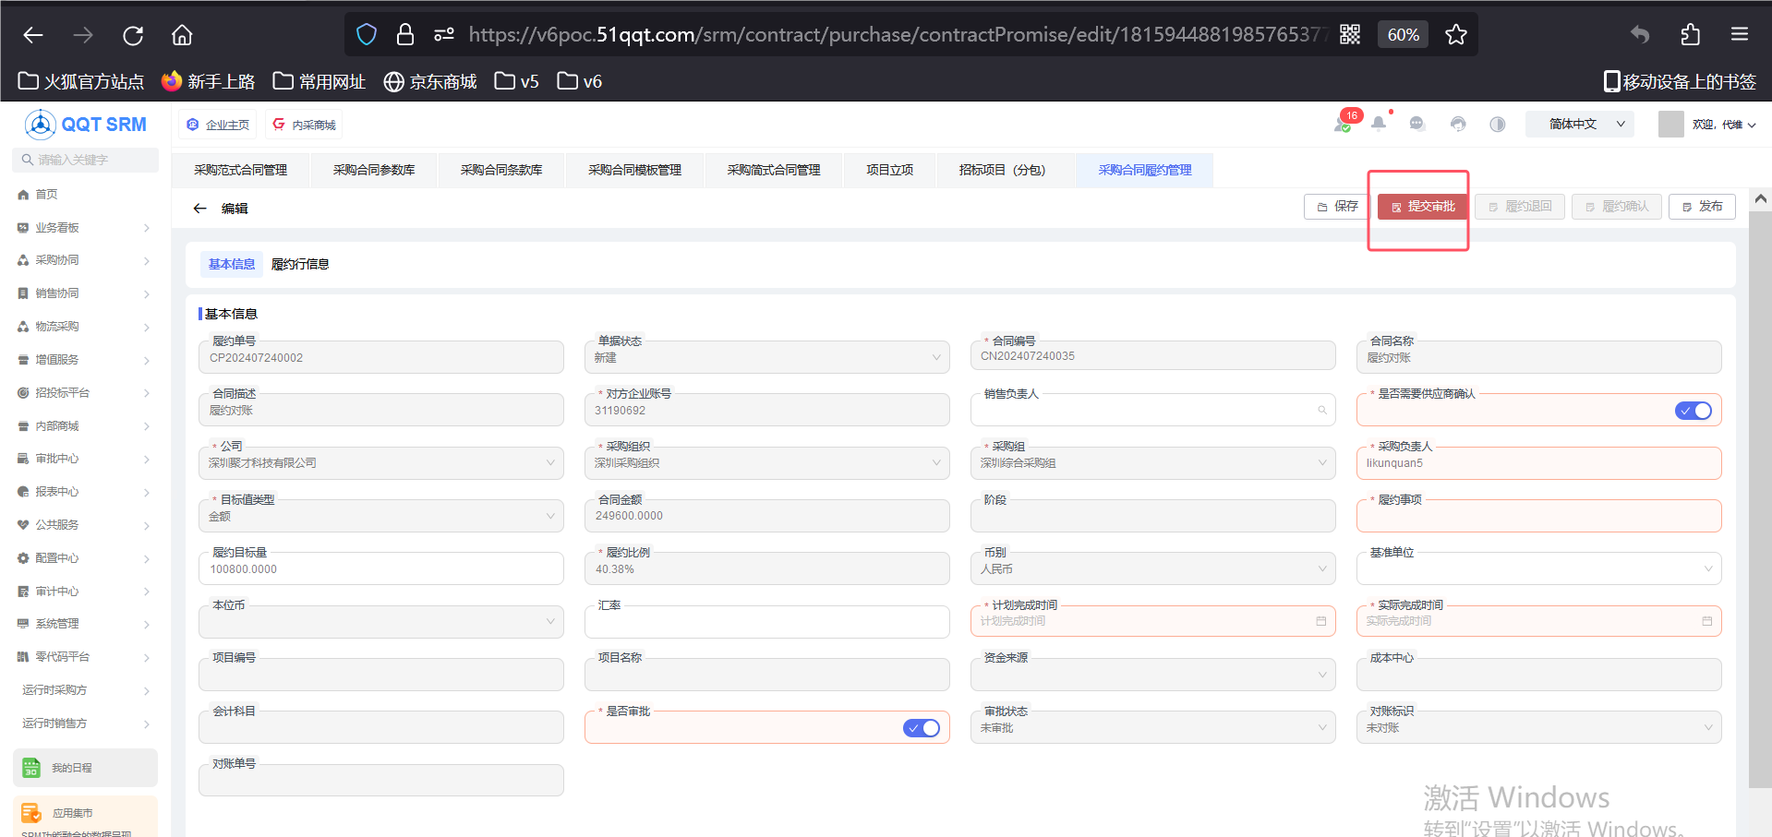This screenshot has height=837, width=1772.
Task: Click the browser reload icon
Action: pos(133,35)
